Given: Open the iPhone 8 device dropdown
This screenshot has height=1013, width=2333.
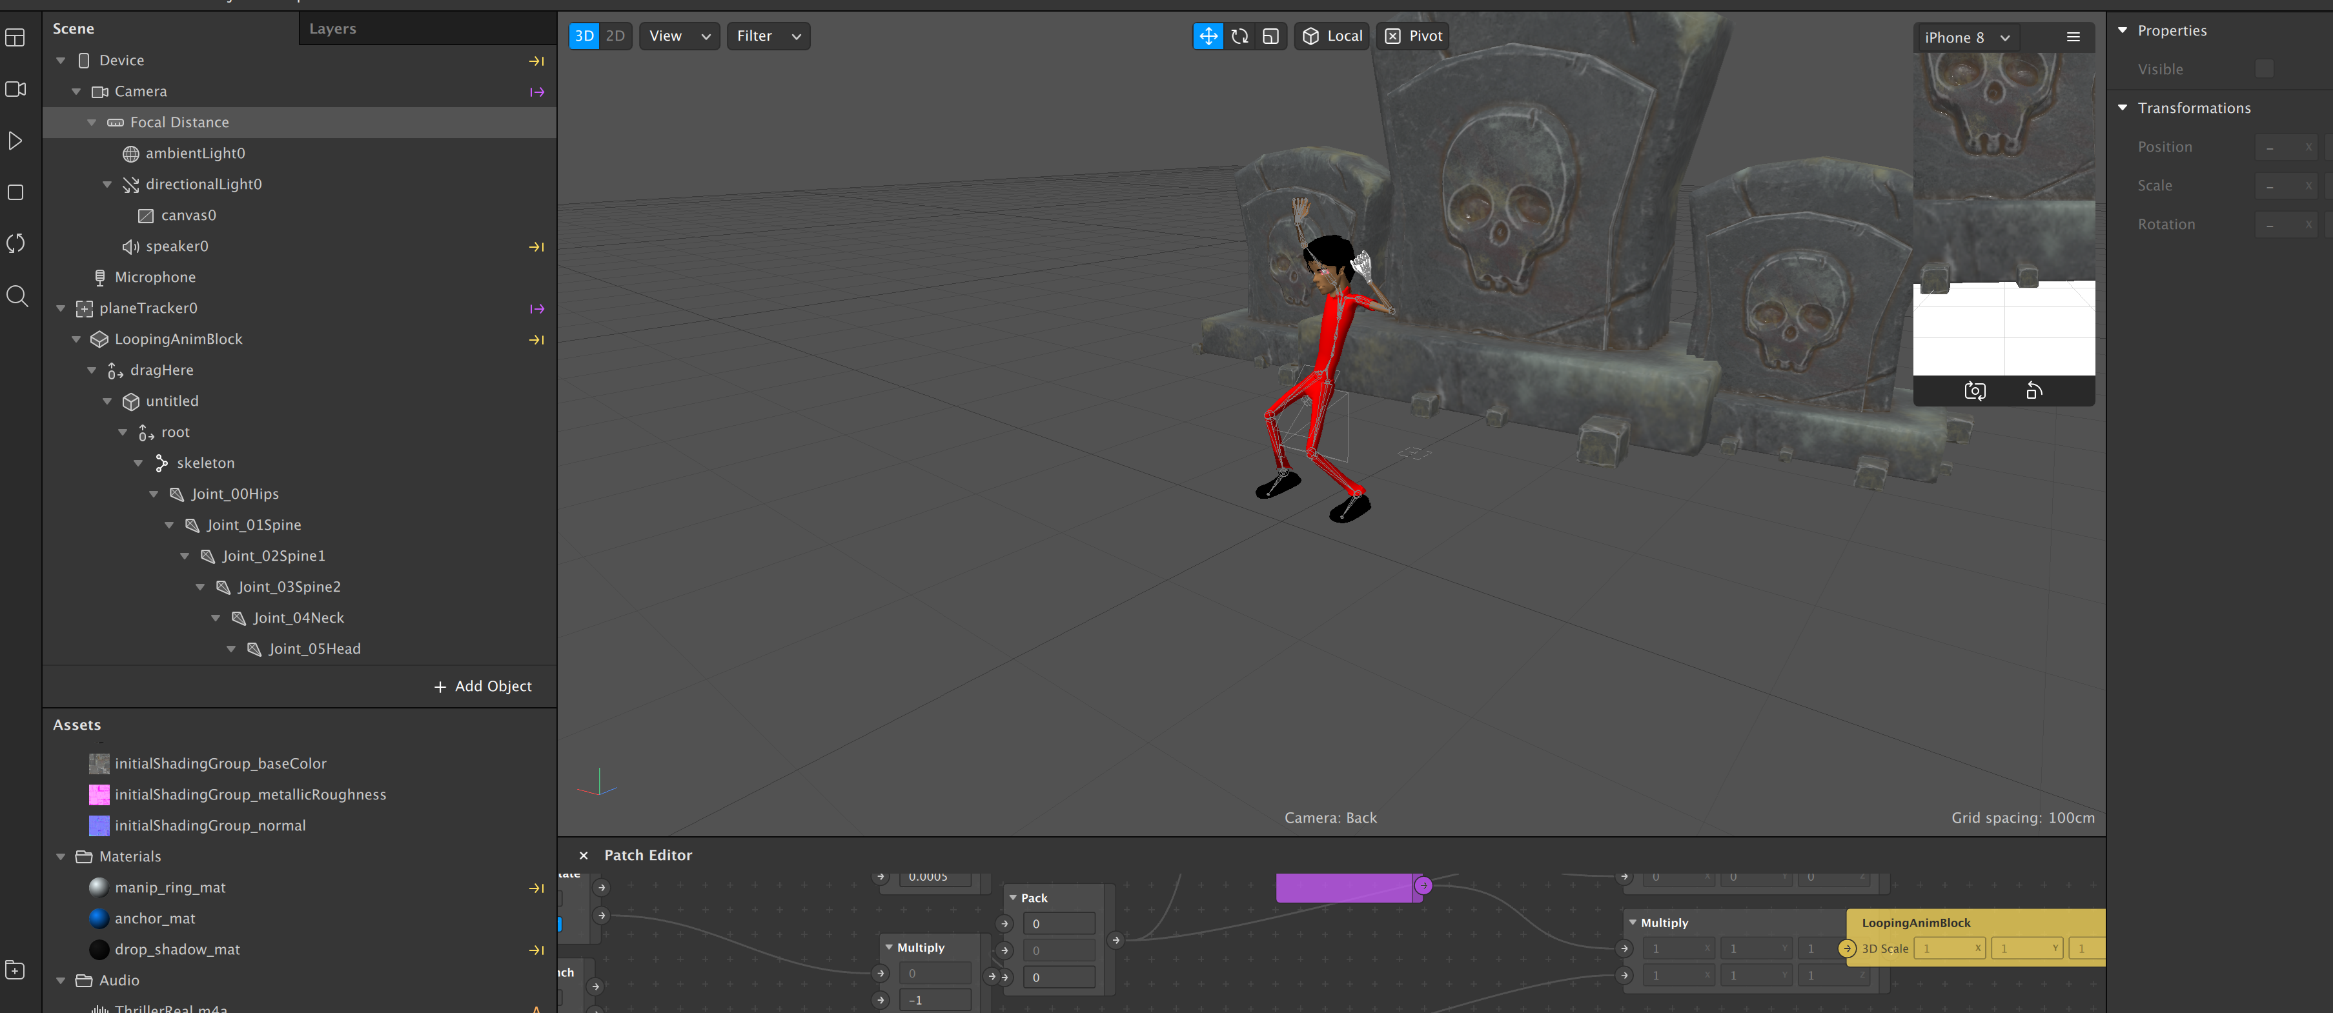Looking at the screenshot, I should (1965, 37).
